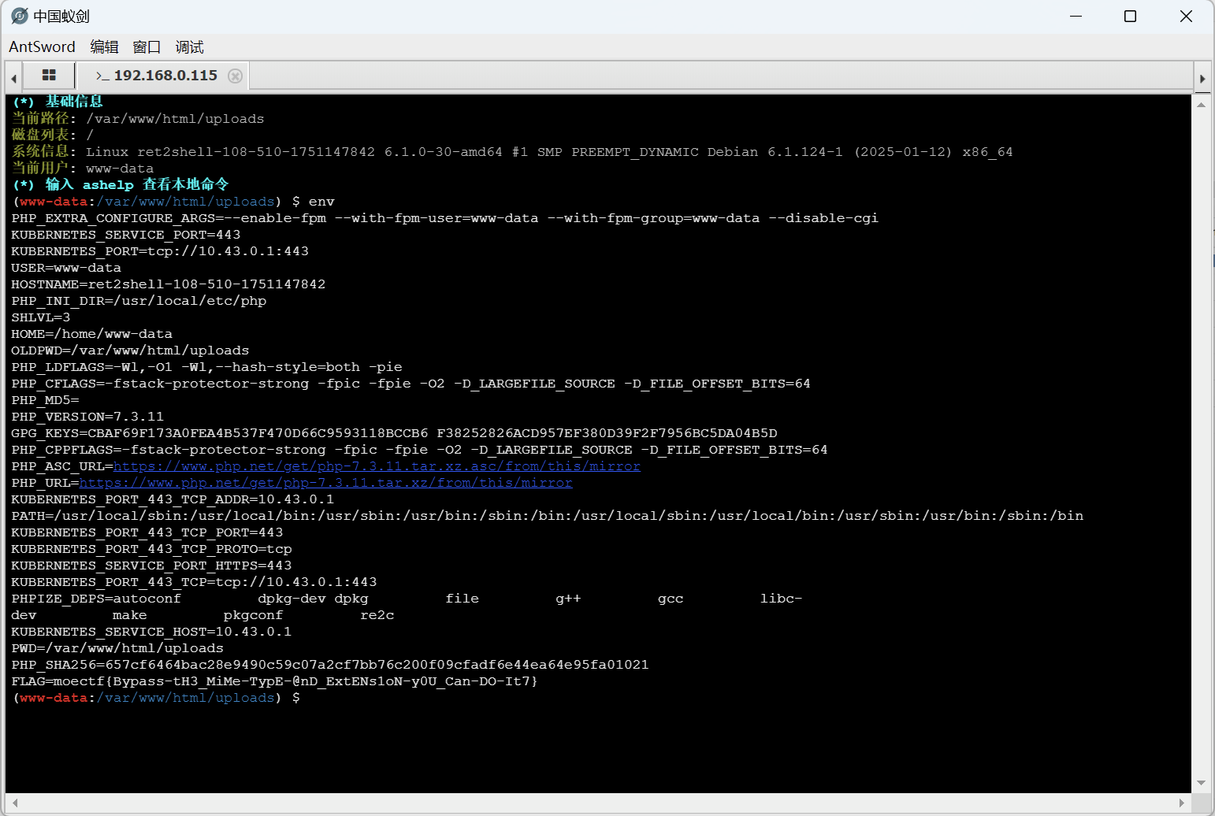Click the 输入 ashelp 查看本地命令 hint
1215x816 pixels.
[121, 185]
